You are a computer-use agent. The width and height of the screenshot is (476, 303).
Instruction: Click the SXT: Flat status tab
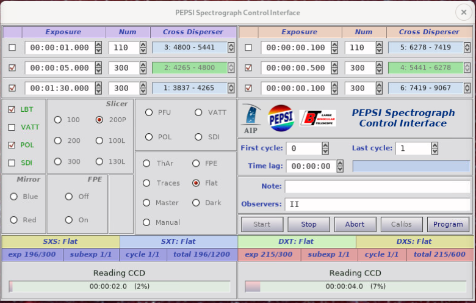(x=178, y=242)
